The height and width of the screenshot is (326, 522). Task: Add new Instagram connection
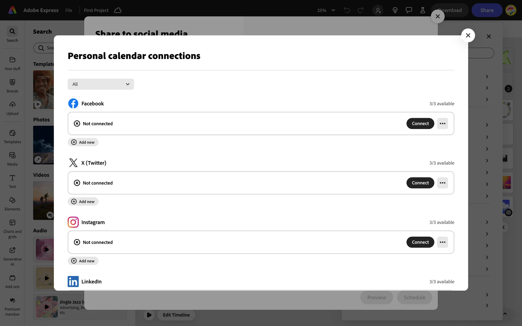(83, 261)
